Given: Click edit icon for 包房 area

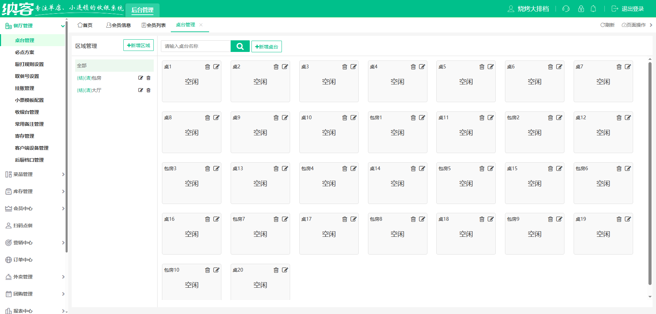Looking at the screenshot, I should pos(140,78).
